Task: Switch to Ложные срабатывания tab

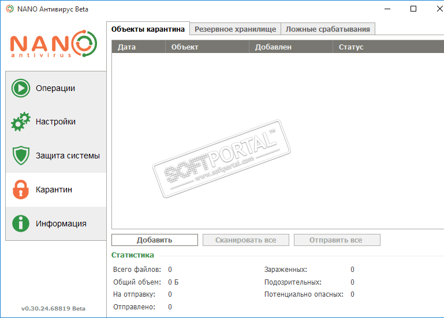Action: point(327,29)
